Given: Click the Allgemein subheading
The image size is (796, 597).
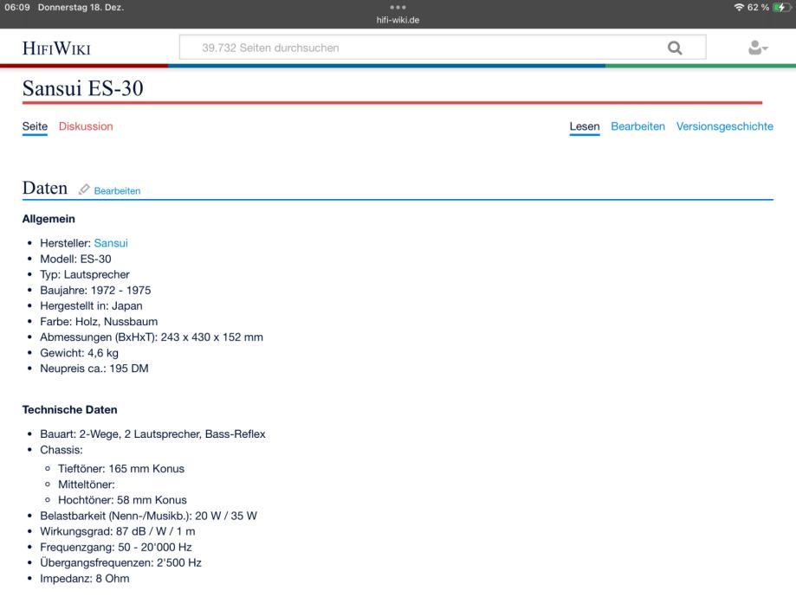Looking at the screenshot, I should pos(49,219).
